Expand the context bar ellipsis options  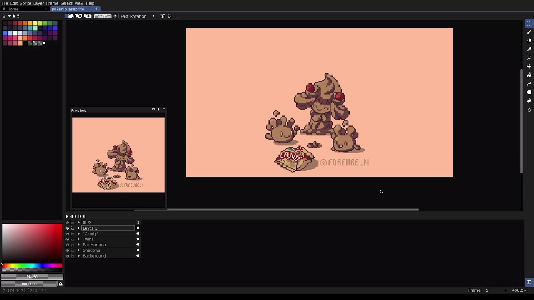pos(176,16)
